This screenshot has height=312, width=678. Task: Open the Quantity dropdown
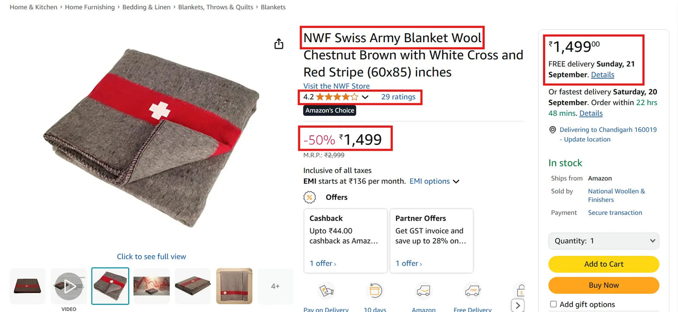tap(603, 240)
